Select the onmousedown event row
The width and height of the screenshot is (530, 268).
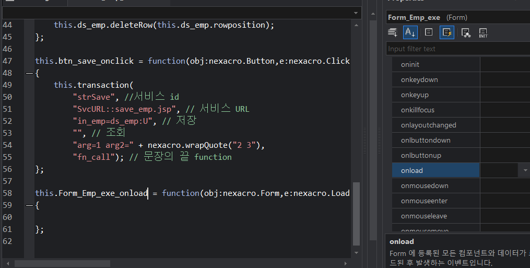coord(461,186)
